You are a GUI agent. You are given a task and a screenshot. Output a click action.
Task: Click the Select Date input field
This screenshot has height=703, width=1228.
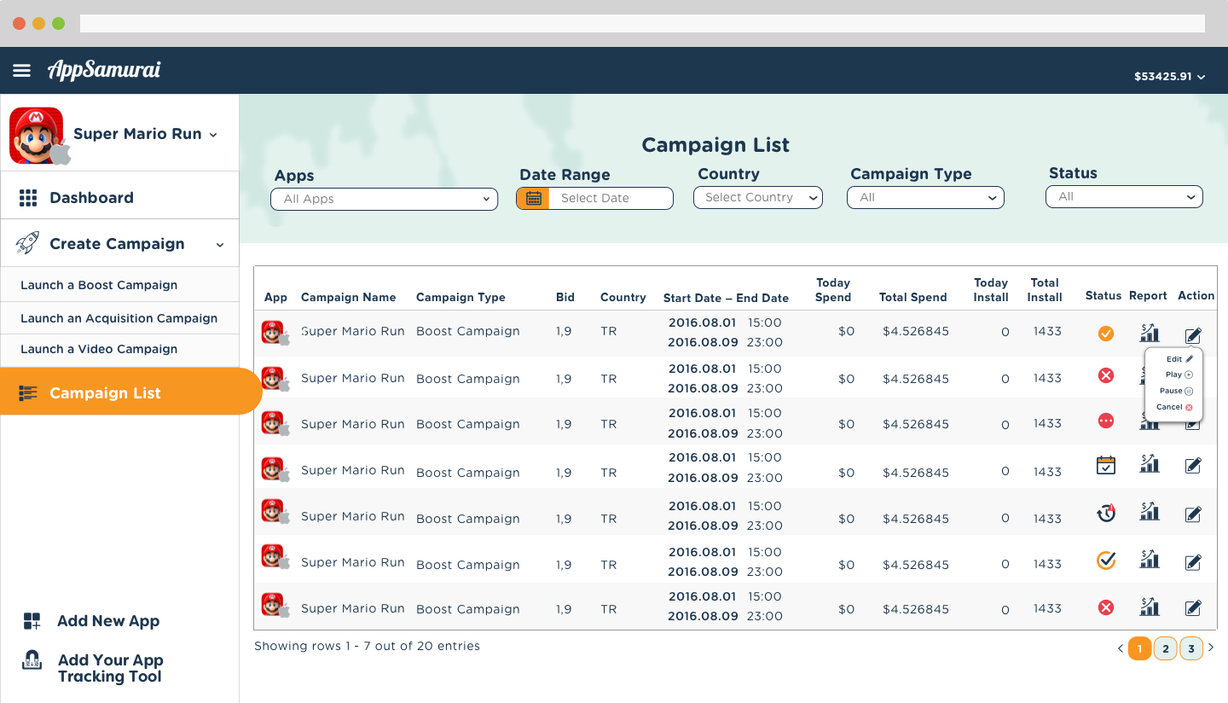[611, 198]
